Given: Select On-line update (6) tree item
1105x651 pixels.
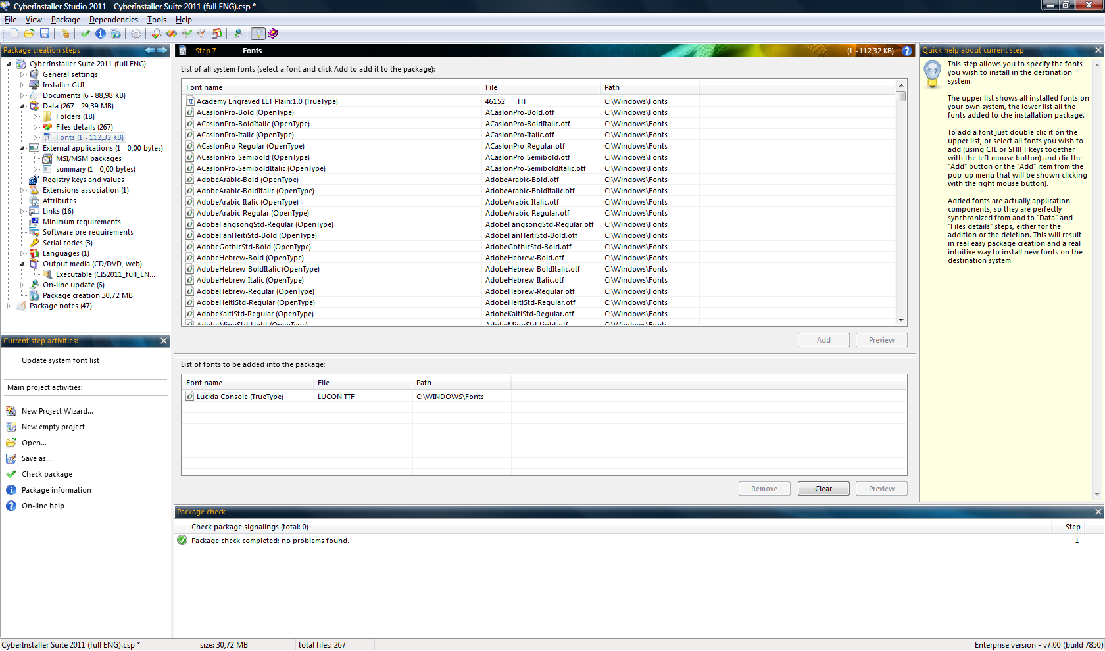Looking at the screenshot, I should [74, 285].
